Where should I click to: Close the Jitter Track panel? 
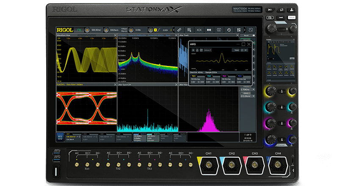(x=237, y=35)
